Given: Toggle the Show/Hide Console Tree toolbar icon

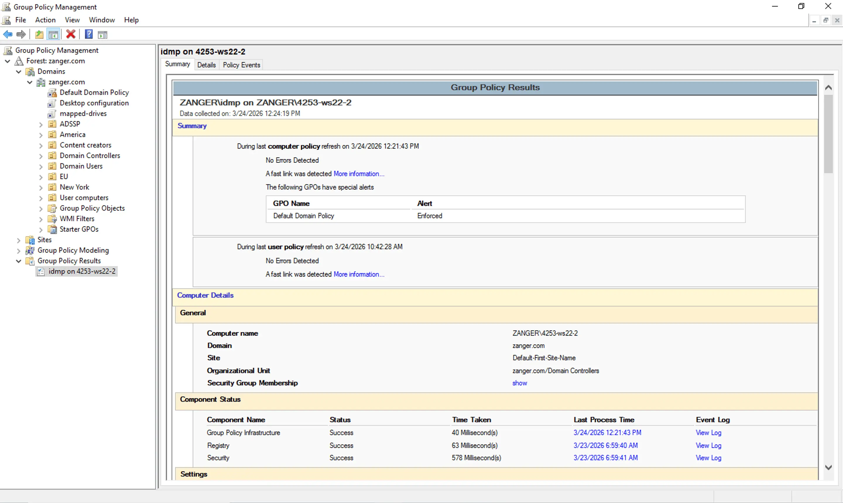Looking at the screenshot, I should [53, 34].
